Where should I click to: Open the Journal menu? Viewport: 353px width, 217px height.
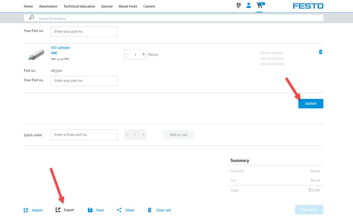coord(107,6)
